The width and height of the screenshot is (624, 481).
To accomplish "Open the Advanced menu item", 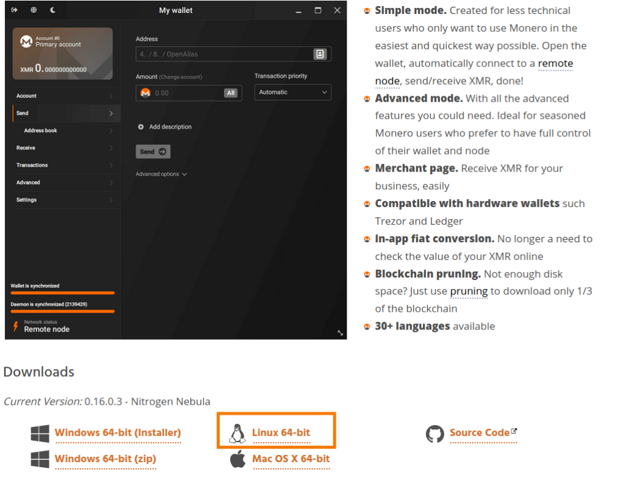I will (66, 183).
